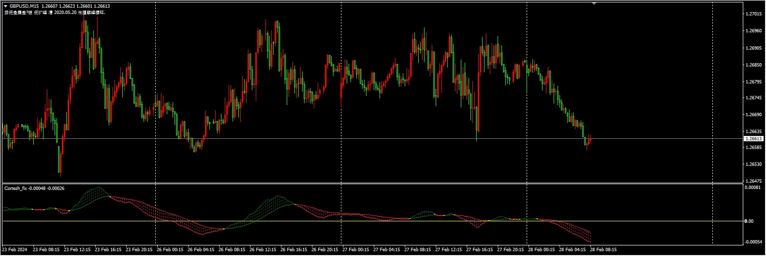Screen dimensions: 766x256
Task: Click the 1.26905 price scale value
Action: point(753,48)
